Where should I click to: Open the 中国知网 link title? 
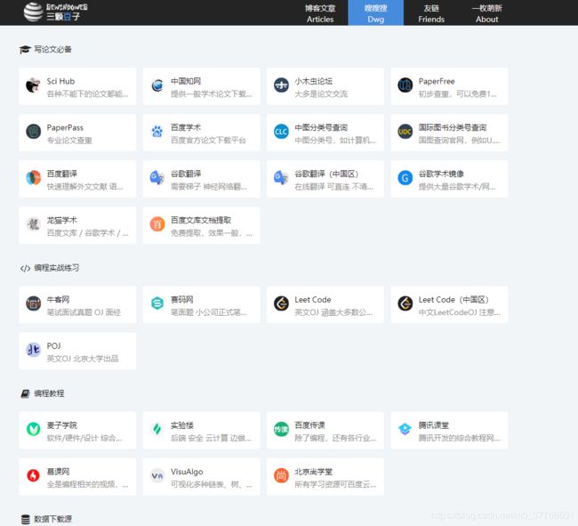(x=186, y=81)
